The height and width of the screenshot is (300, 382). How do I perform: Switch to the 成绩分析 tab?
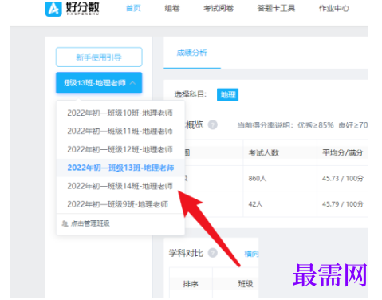coord(192,53)
